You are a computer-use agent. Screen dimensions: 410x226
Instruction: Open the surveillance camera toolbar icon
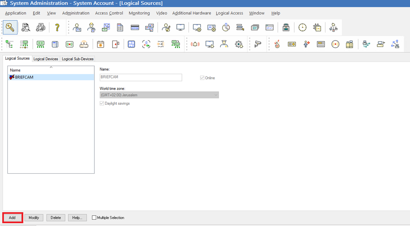(258, 44)
